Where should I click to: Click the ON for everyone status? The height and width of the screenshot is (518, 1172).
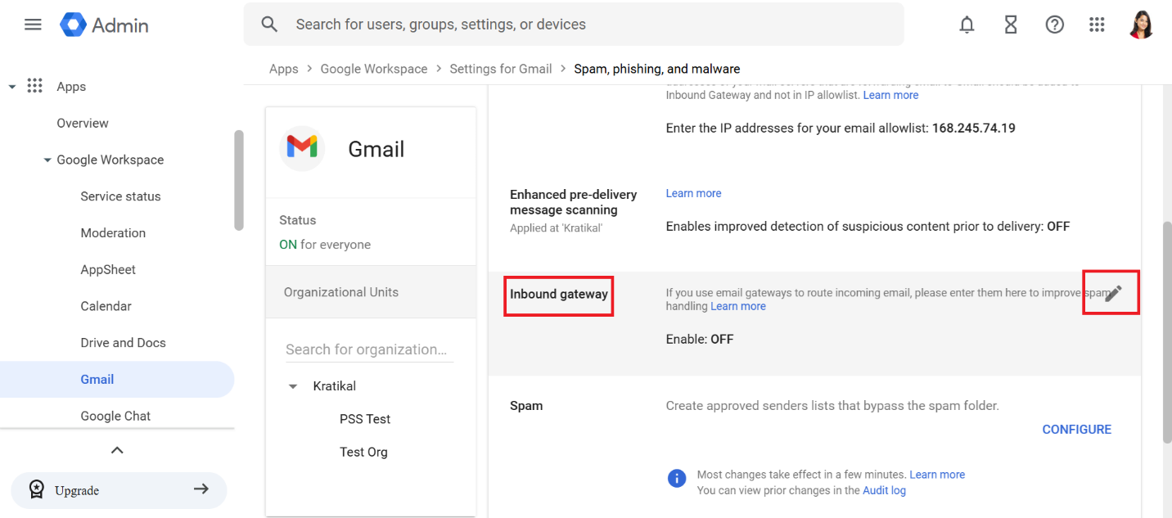click(325, 245)
